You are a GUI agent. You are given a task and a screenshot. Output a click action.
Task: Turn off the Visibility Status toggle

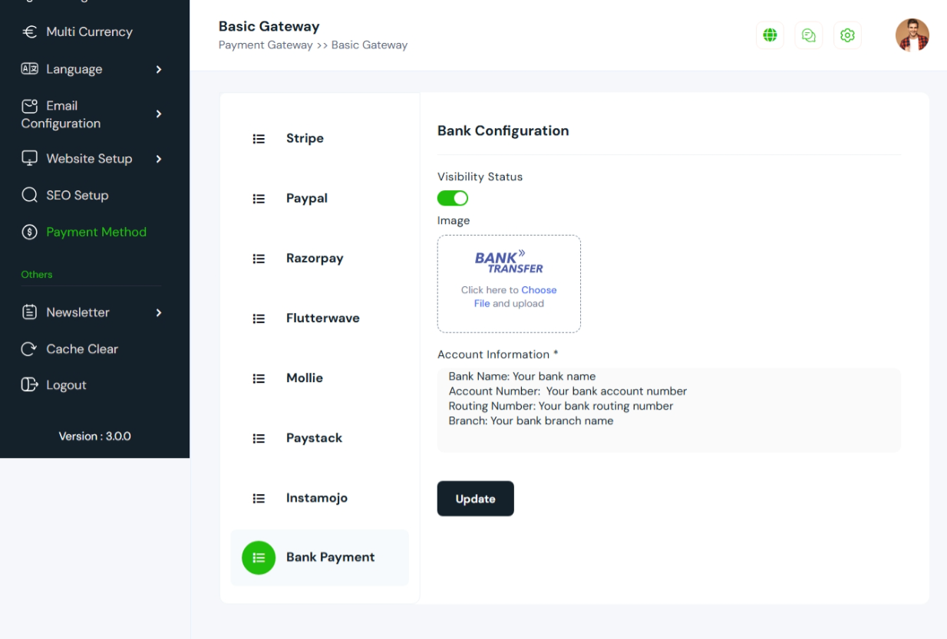point(453,199)
